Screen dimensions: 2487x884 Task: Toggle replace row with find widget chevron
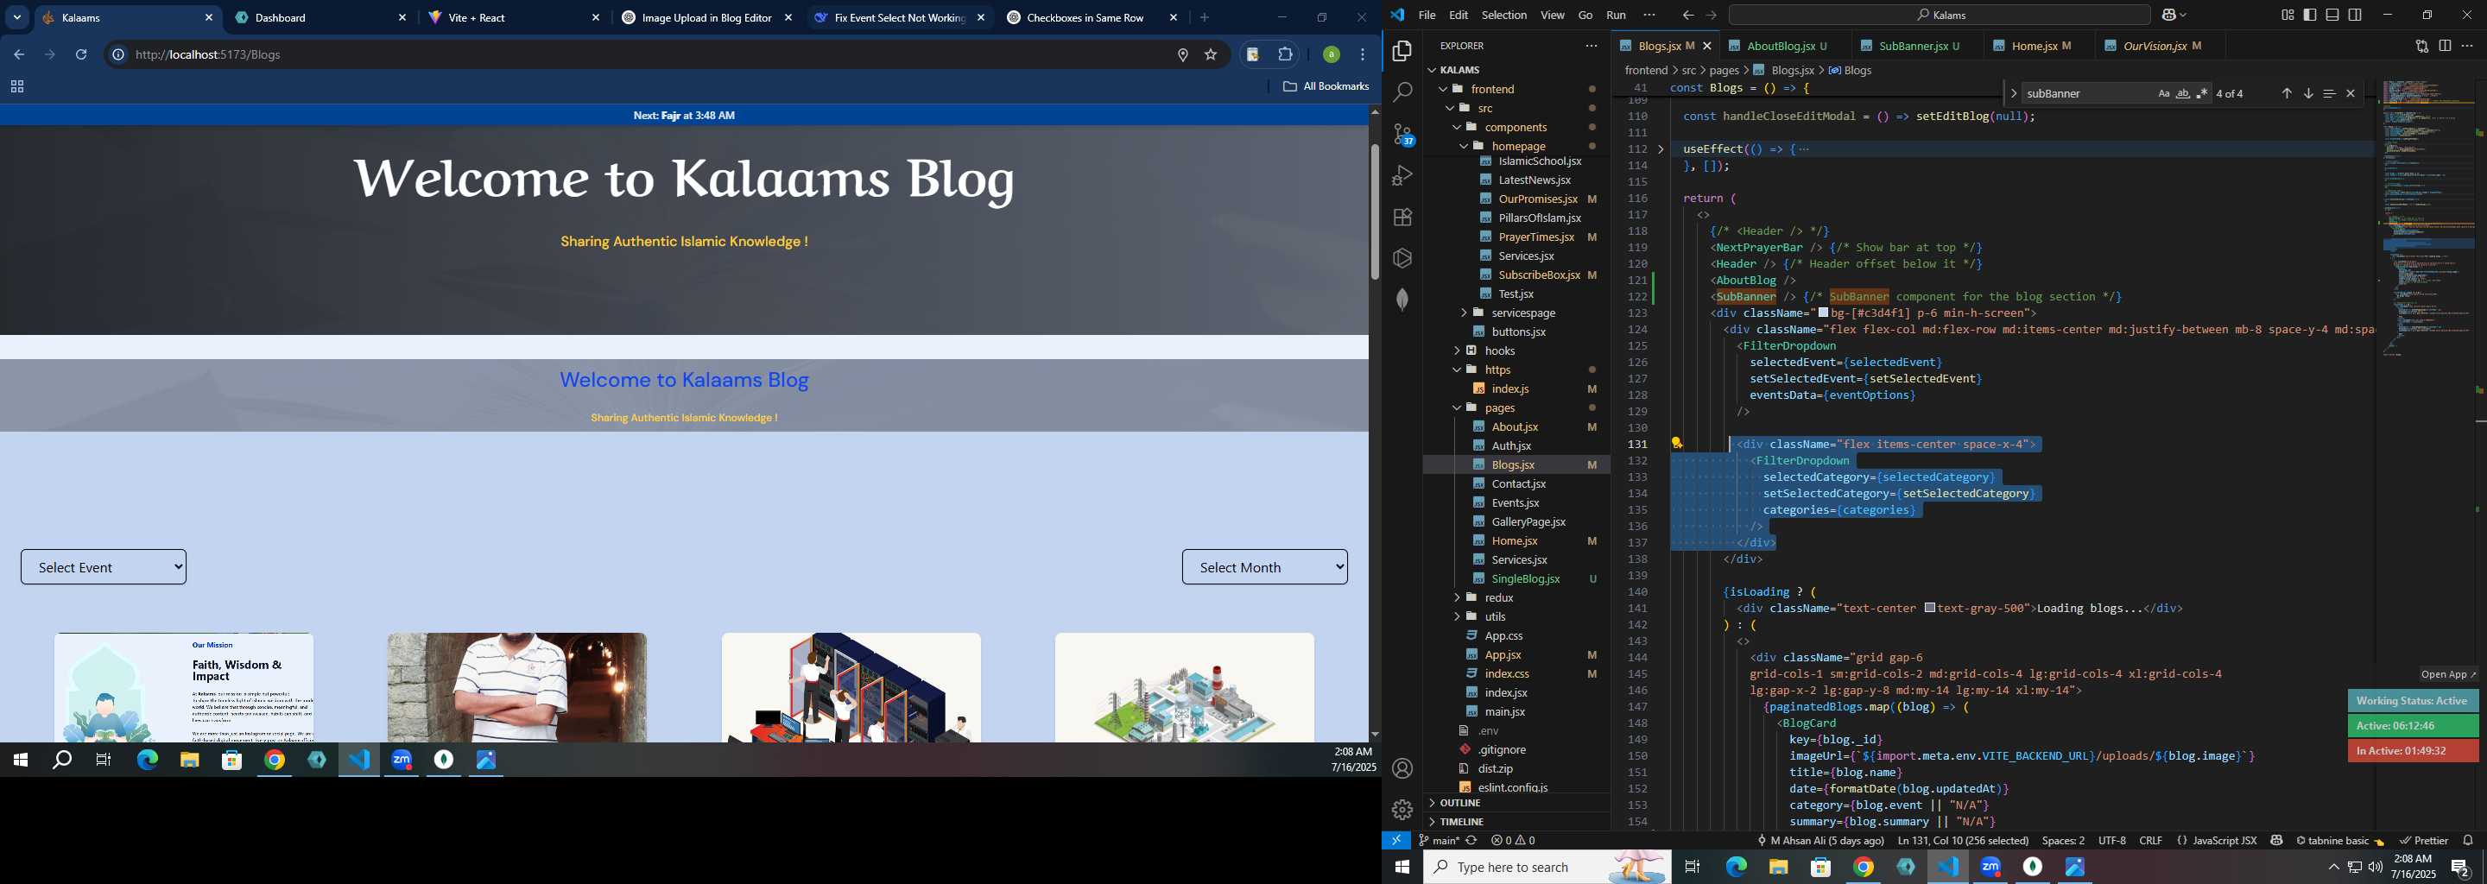coord(2013,93)
